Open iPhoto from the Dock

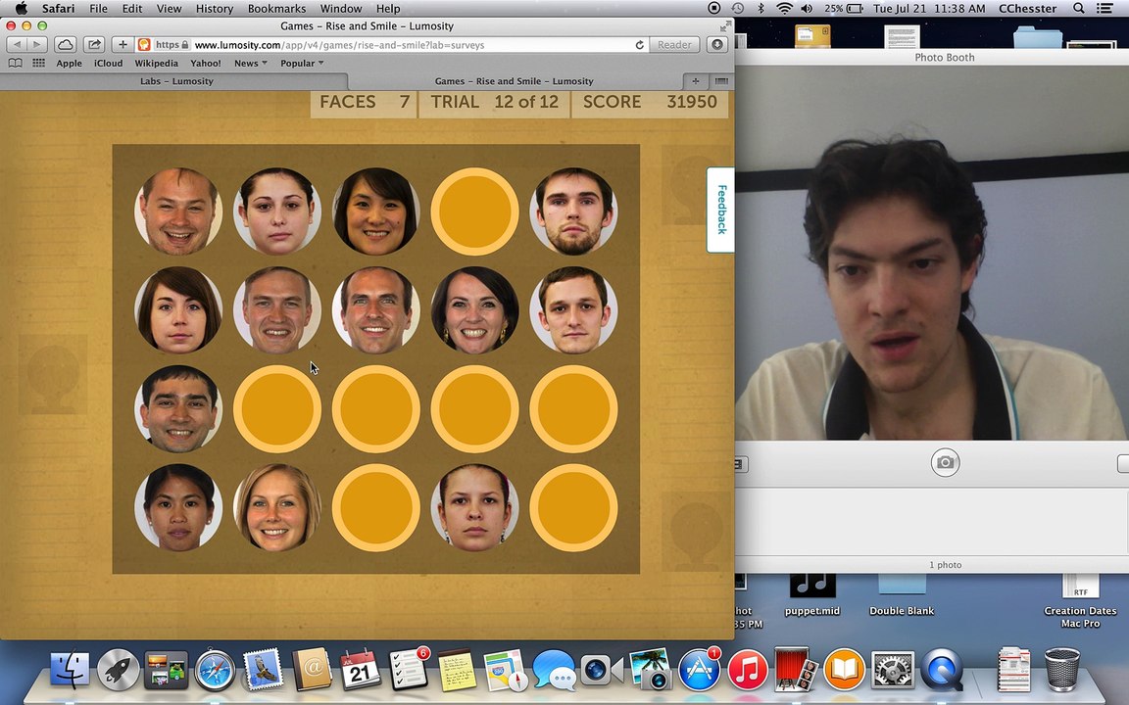650,670
